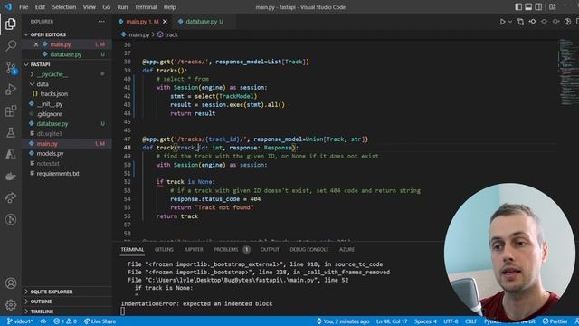Expand the Timeline section
This screenshot has width=579, height=326.
67,312
